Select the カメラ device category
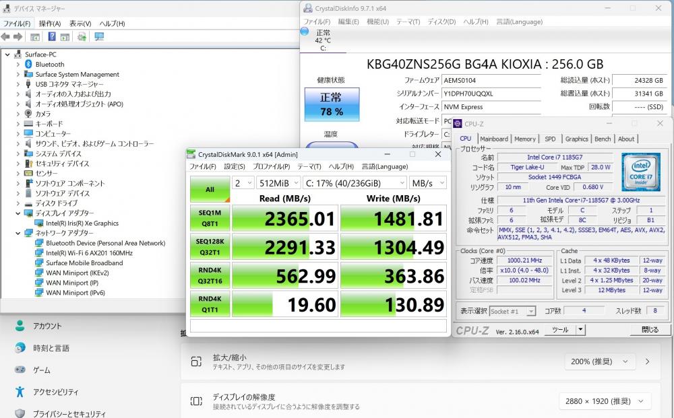Viewport: 674px width, 418px height. [x=43, y=114]
